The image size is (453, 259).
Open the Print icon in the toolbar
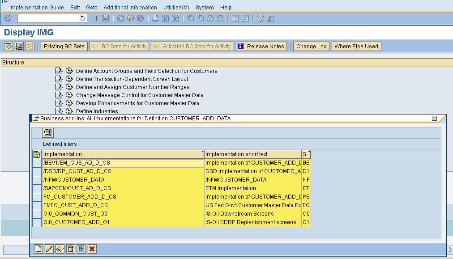[x=154, y=18]
